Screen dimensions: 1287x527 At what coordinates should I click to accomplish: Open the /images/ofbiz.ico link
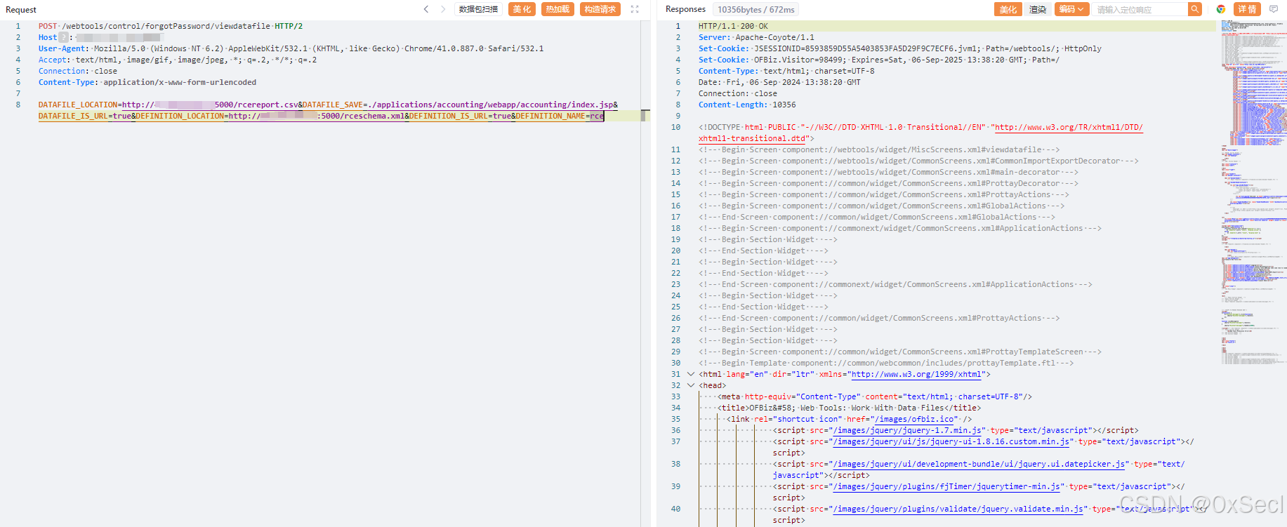click(x=916, y=419)
